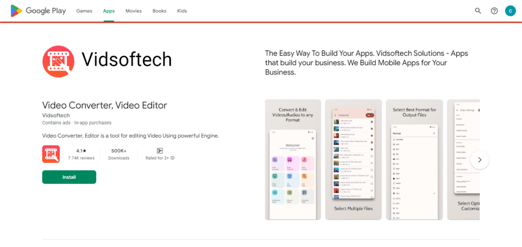Click the large Vidsoftech heading

pyautogui.click(x=127, y=60)
